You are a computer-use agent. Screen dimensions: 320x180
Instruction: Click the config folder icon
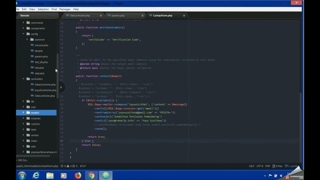28,34
